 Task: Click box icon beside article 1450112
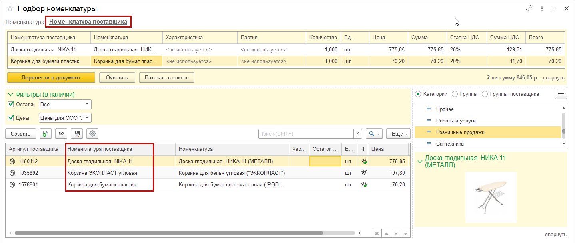12,162
